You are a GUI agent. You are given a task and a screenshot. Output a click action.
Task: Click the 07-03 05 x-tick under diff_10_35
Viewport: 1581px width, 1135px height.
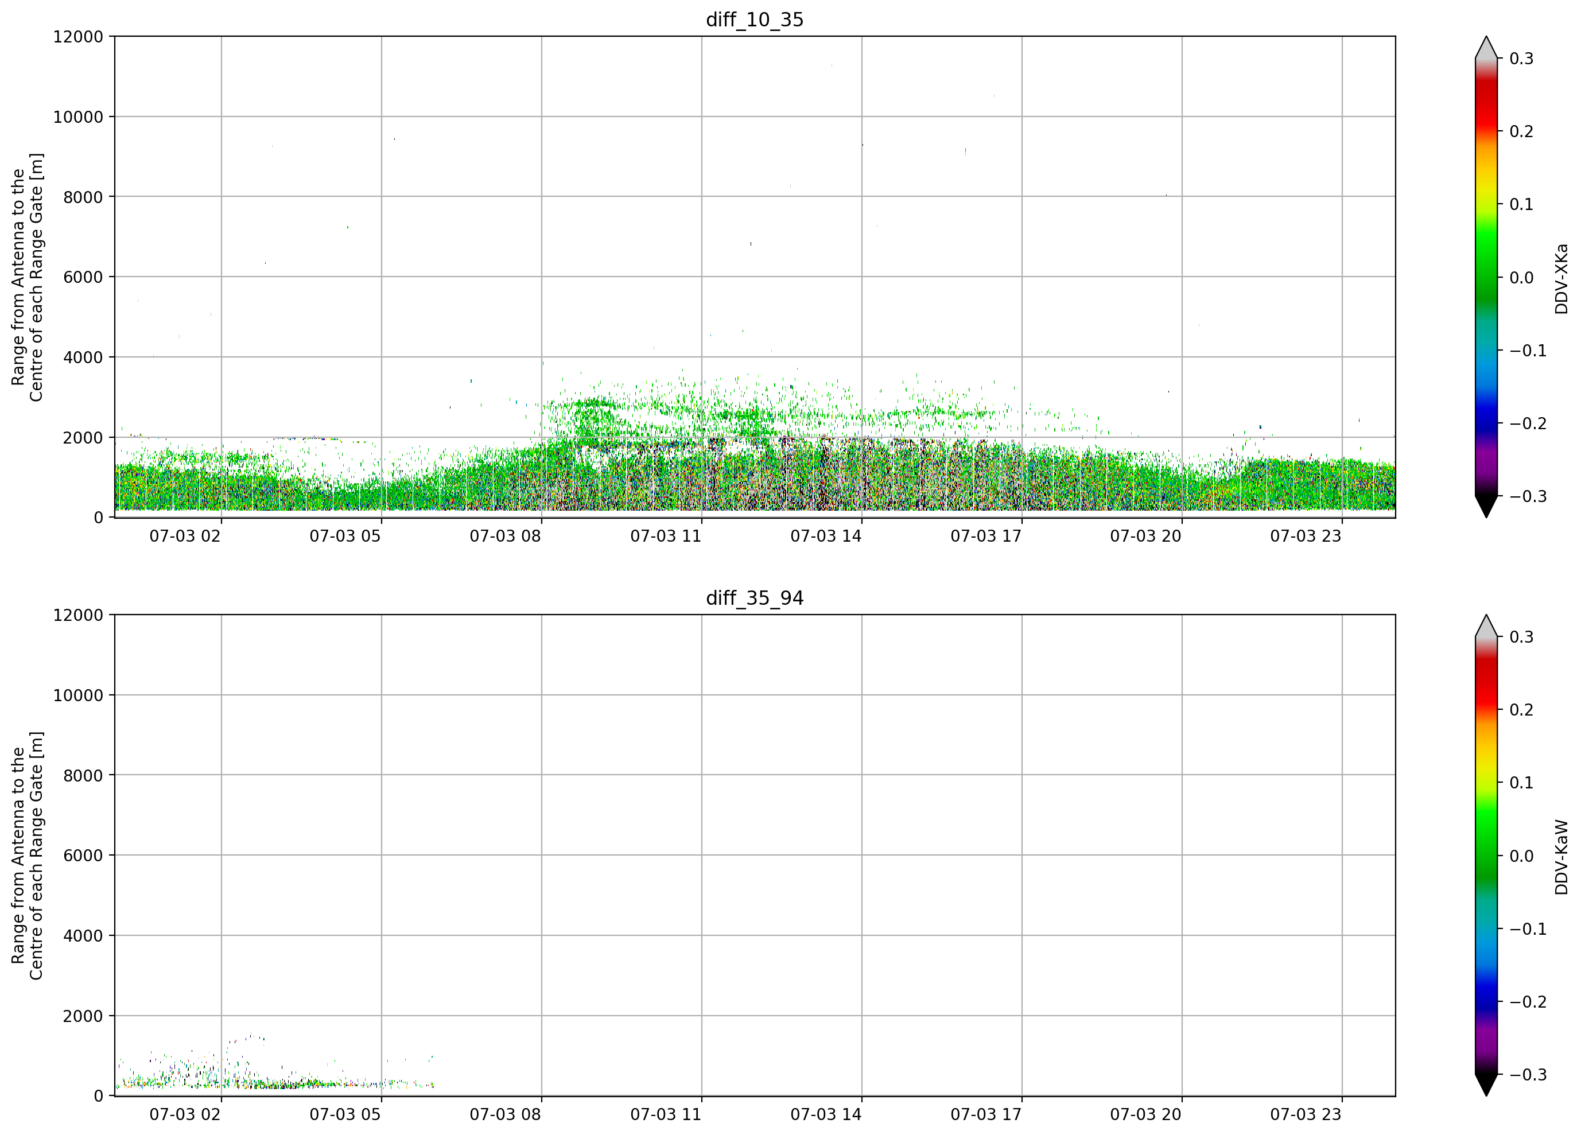coord(345,536)
